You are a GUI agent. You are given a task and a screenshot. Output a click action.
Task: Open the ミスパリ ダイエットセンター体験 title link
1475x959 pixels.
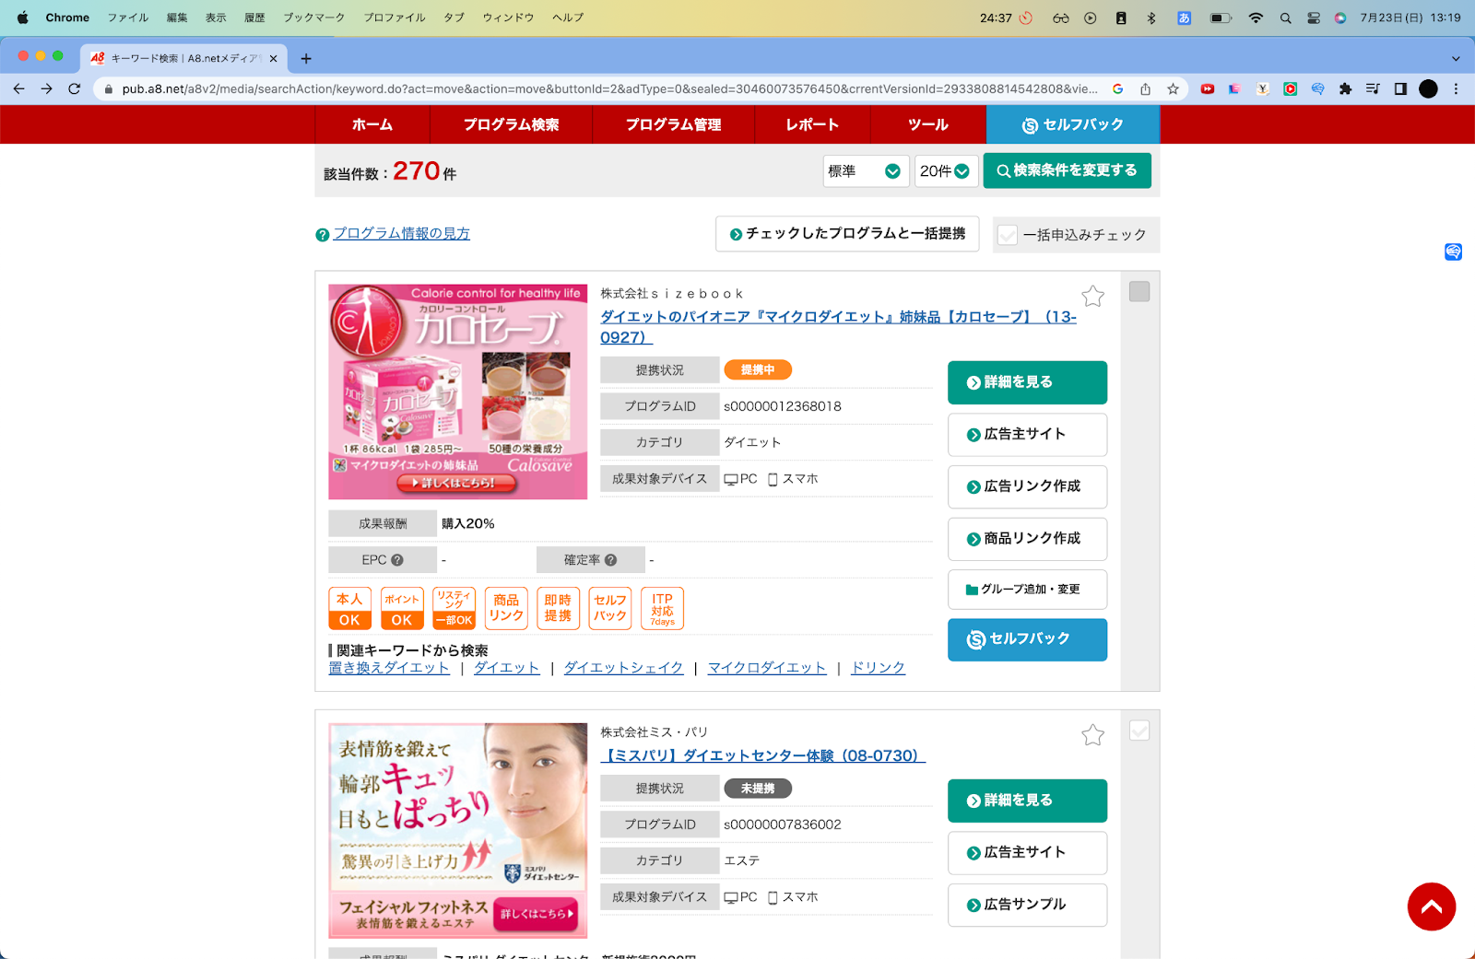coord(762,755)
